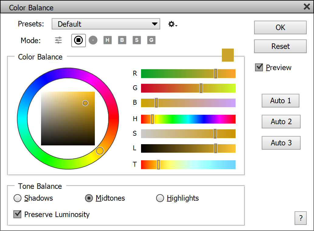Select the sliders mode icon
314x231 pixels.
click(x=58, y=40)
